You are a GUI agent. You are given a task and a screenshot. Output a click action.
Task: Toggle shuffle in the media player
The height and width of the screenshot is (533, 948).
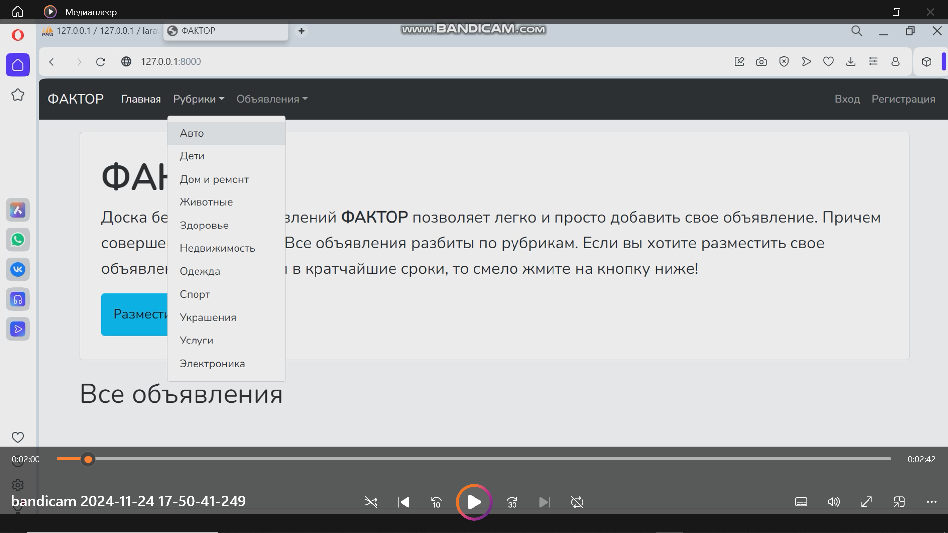(x=371, y=502)
